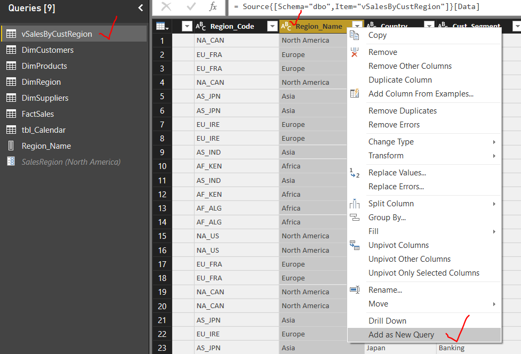Open the filter dropdown on the Country column
521x354 pixels.
(x=429, y=25)
